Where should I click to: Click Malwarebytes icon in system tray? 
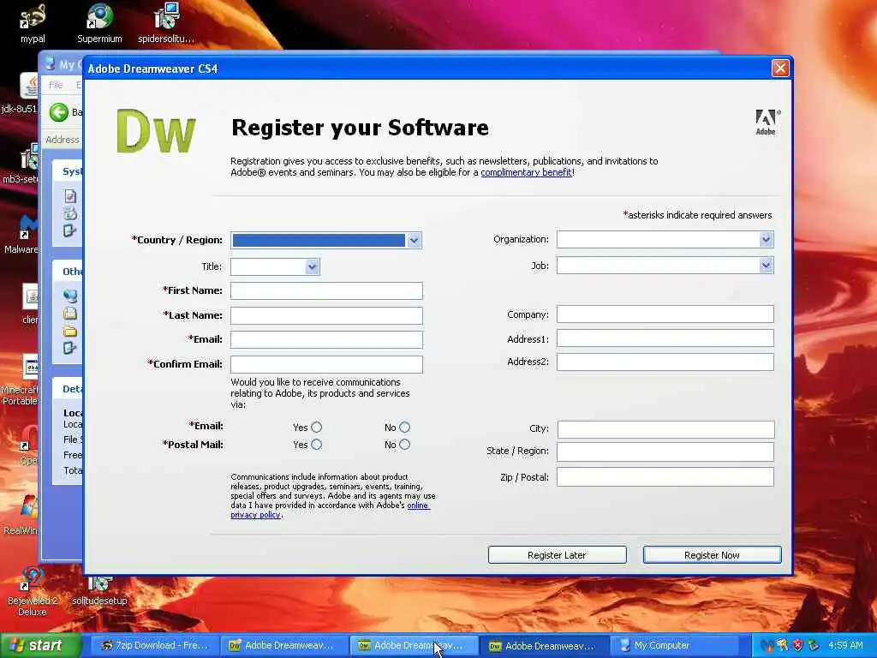[x=767, y=646]
